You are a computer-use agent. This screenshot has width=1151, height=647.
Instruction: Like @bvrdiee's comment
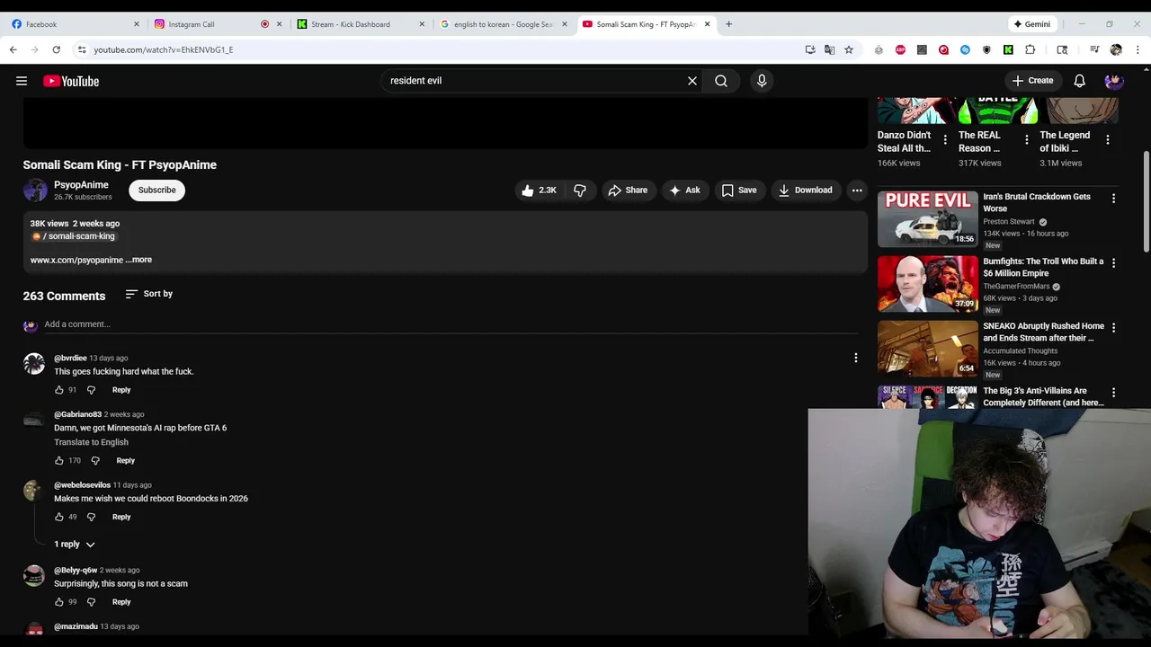point(59,390)
